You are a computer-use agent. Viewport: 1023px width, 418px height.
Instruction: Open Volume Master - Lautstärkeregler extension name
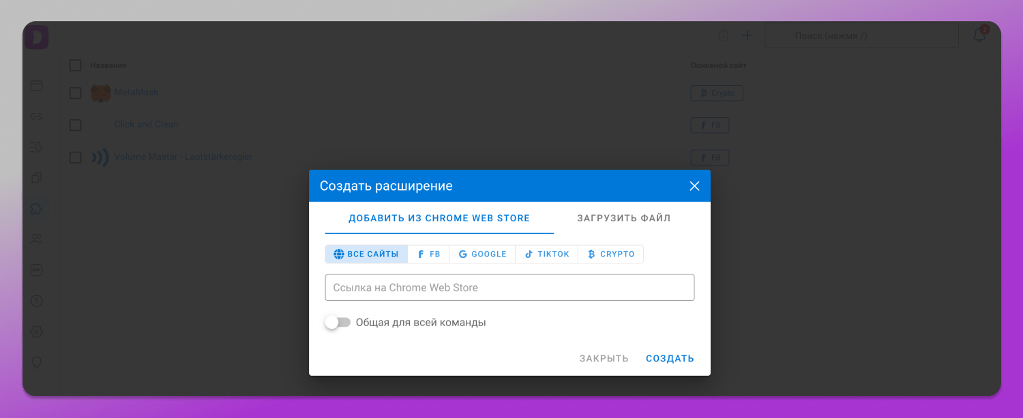[x=183, y=157]
